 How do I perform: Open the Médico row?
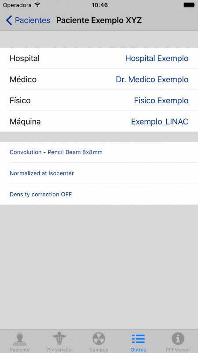(99, 79)
